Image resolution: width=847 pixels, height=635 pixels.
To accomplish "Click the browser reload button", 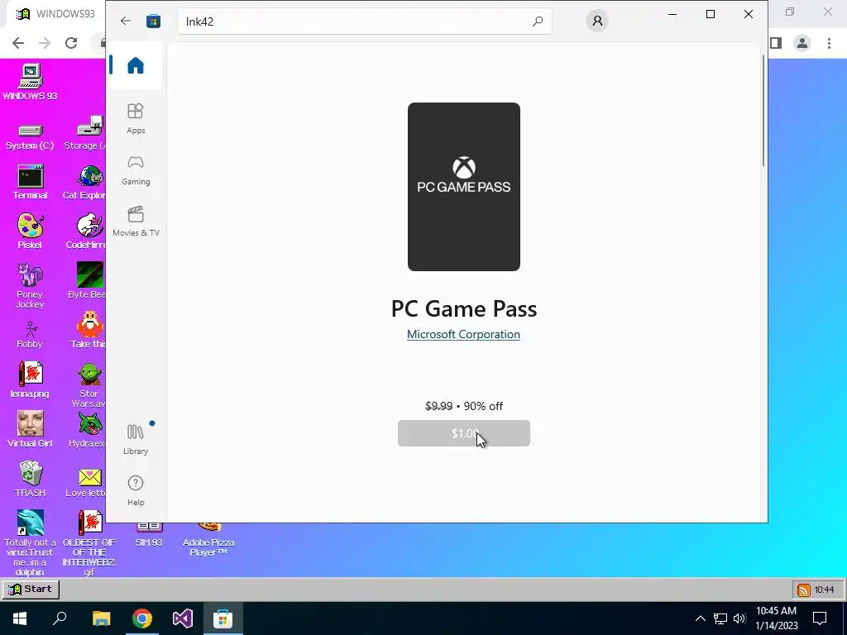I will [71, 43].
